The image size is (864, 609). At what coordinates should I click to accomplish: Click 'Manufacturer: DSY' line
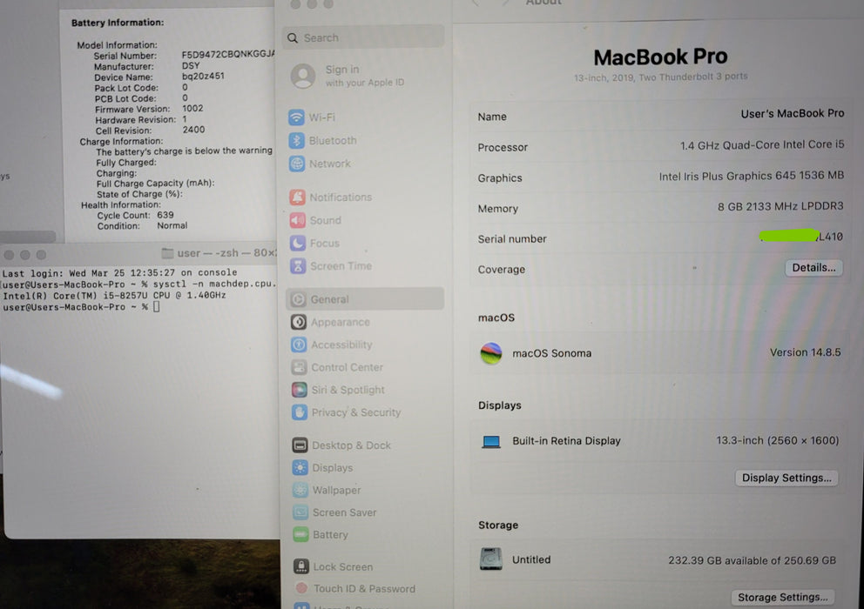coord(146,66)
